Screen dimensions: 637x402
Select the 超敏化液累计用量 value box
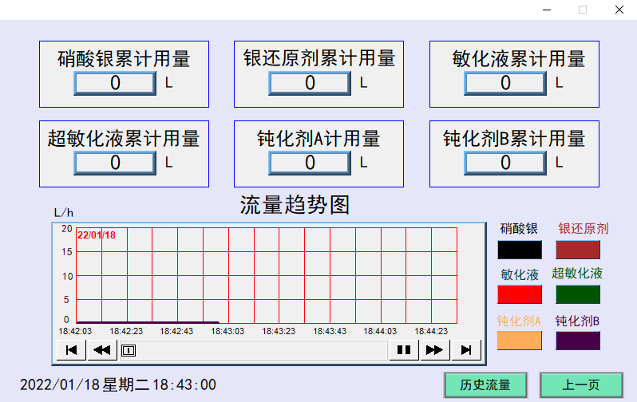coord(115,163)
